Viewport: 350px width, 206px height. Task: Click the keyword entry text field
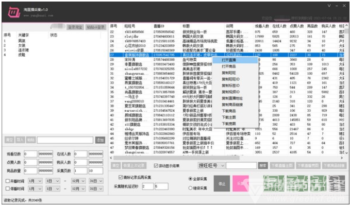[65, 140]
